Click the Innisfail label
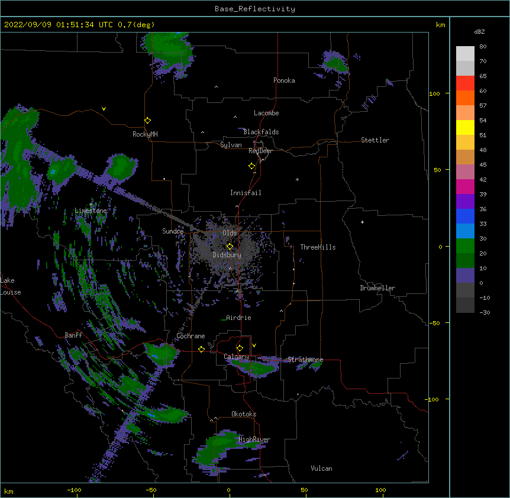Image resolution: width=510 pixels, height=498 pixels. coord(246,193)
